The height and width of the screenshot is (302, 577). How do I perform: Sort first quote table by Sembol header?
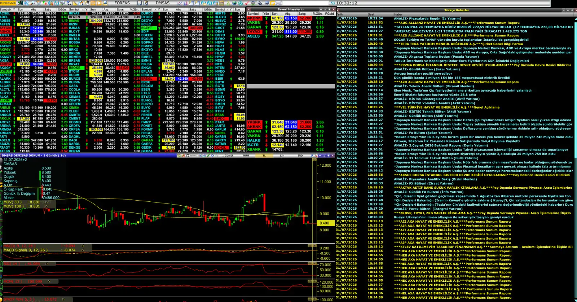[x=5, y=9]
